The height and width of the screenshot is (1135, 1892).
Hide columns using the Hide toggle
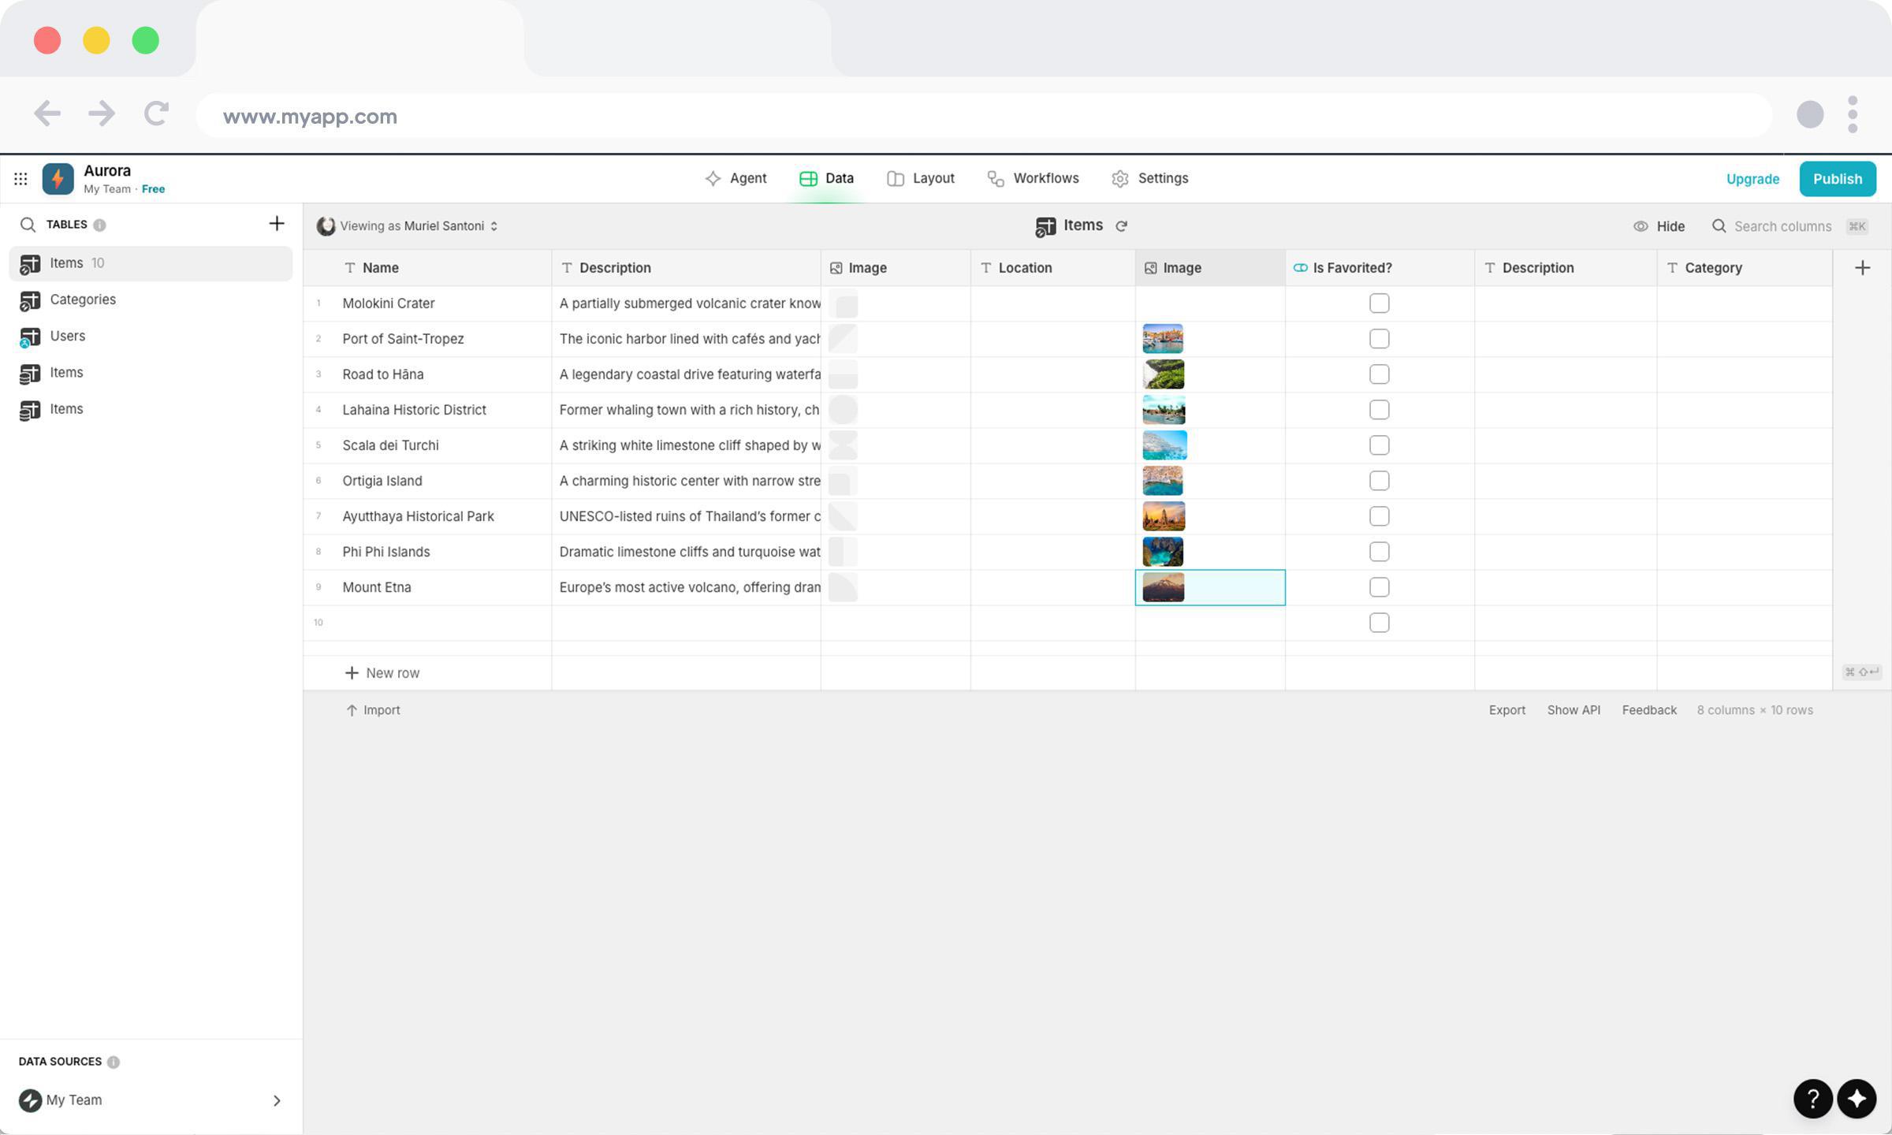(x=1659, y=226)
